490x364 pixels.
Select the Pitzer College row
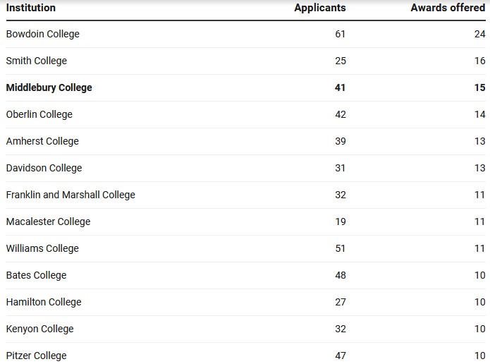tap(36, 356)
